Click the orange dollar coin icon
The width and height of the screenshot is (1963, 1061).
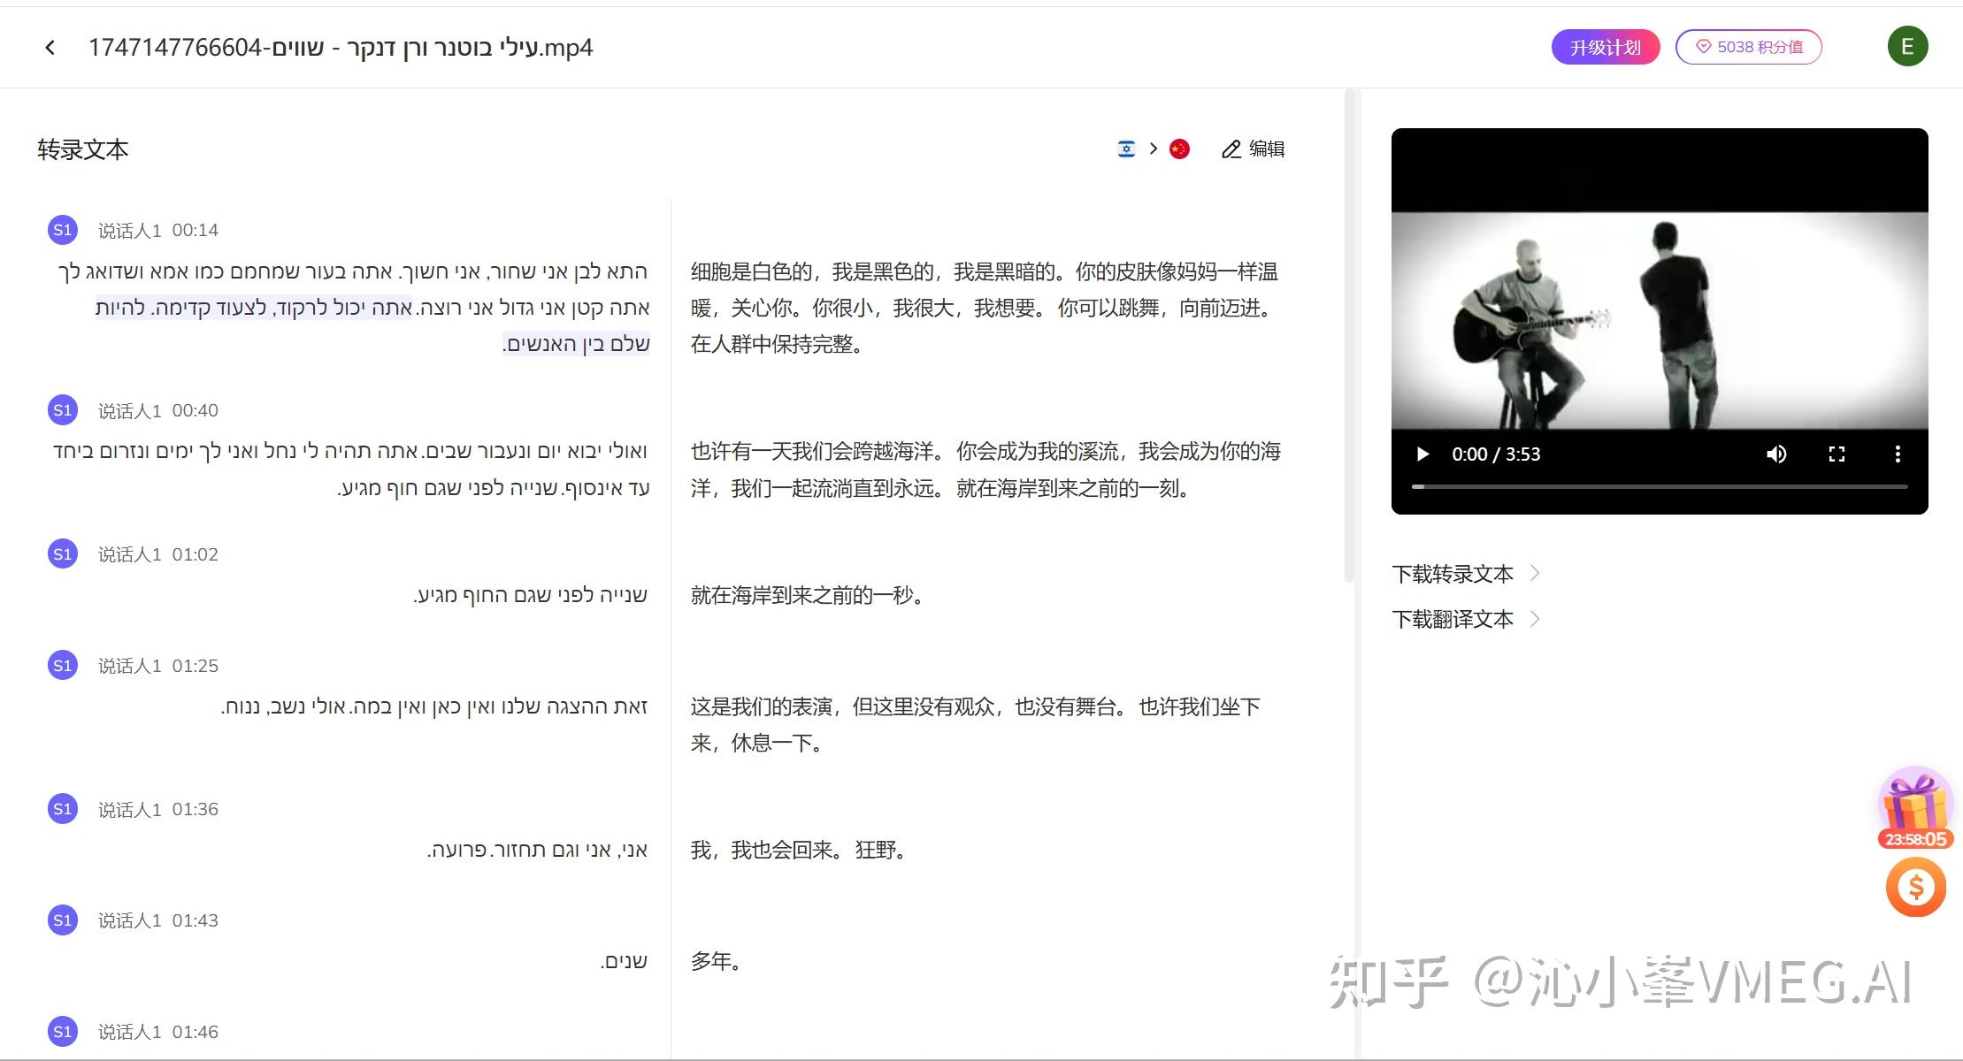[x=1915, y=887]
